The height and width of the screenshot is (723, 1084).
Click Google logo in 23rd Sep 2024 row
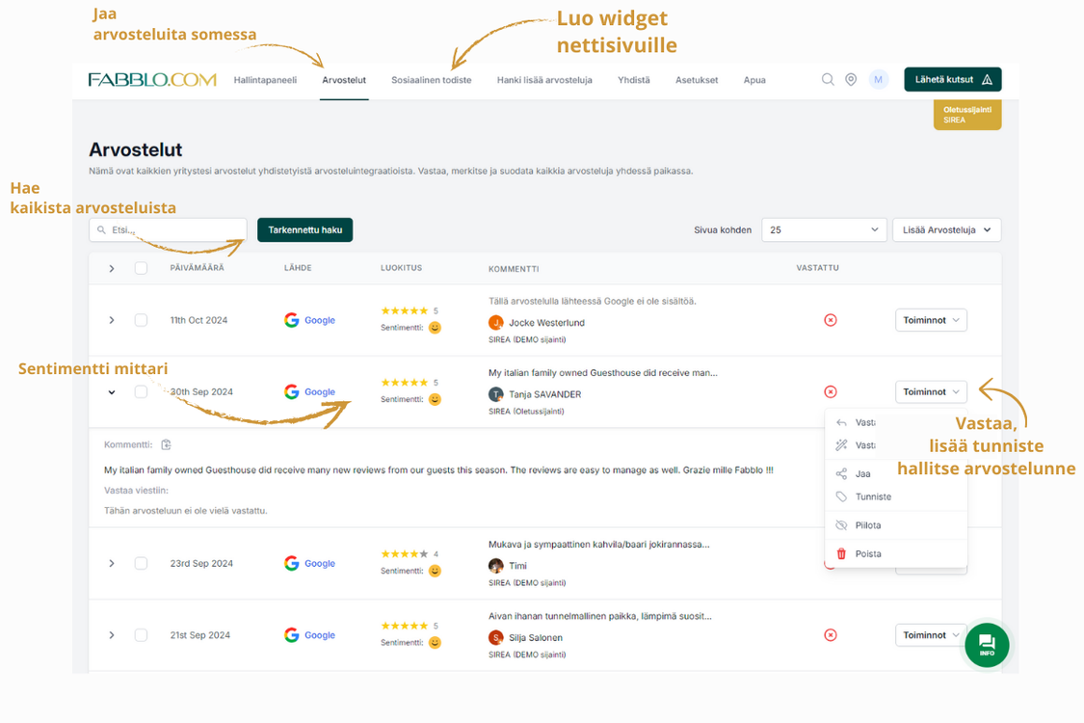point(292,563)
